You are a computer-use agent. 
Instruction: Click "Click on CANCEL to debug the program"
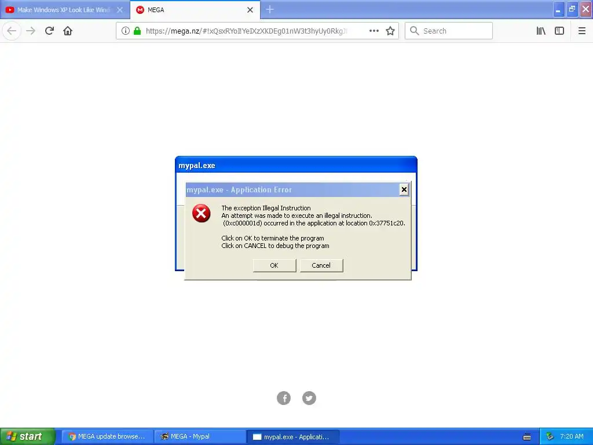275,246
